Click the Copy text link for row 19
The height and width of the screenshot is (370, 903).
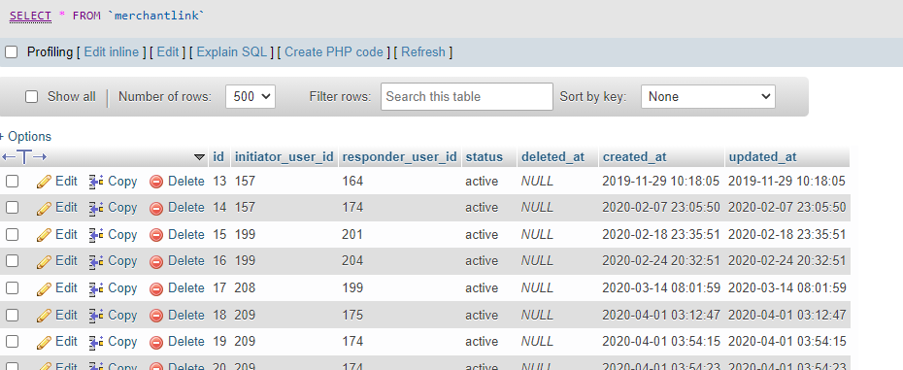122,342
